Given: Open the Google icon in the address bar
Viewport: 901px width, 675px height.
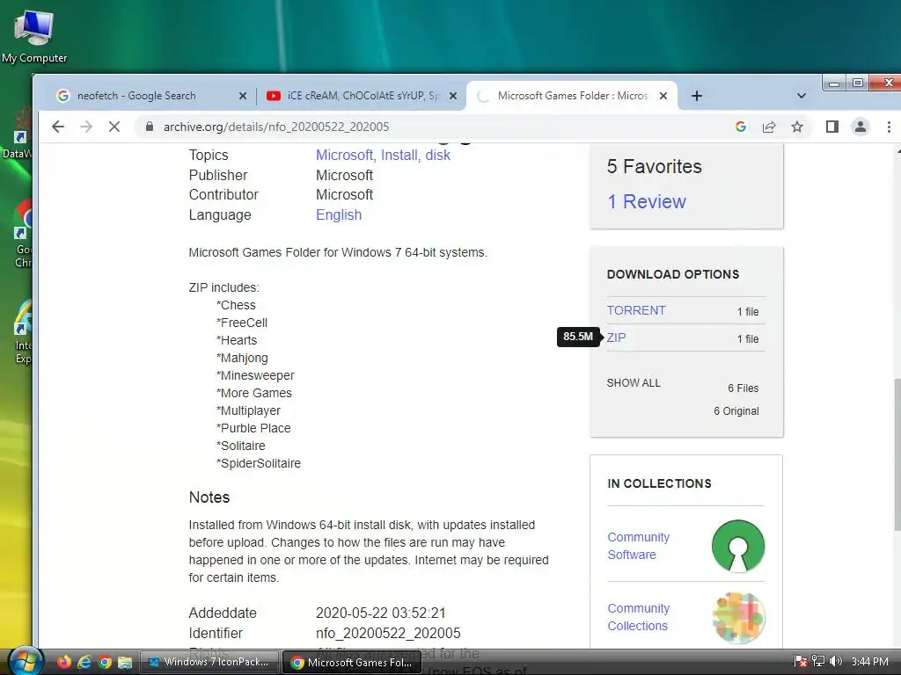Looking at the screenshot, I should click(x=741, y=127).
